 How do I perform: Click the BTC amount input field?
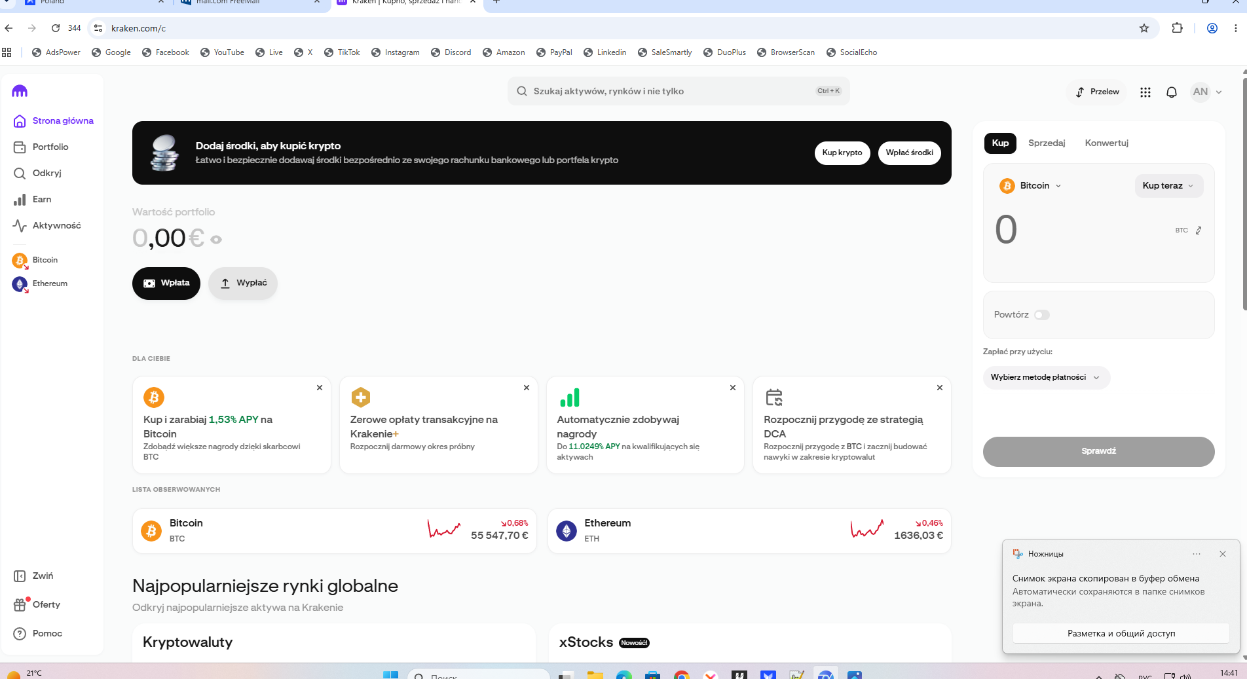pos(1081,230)
